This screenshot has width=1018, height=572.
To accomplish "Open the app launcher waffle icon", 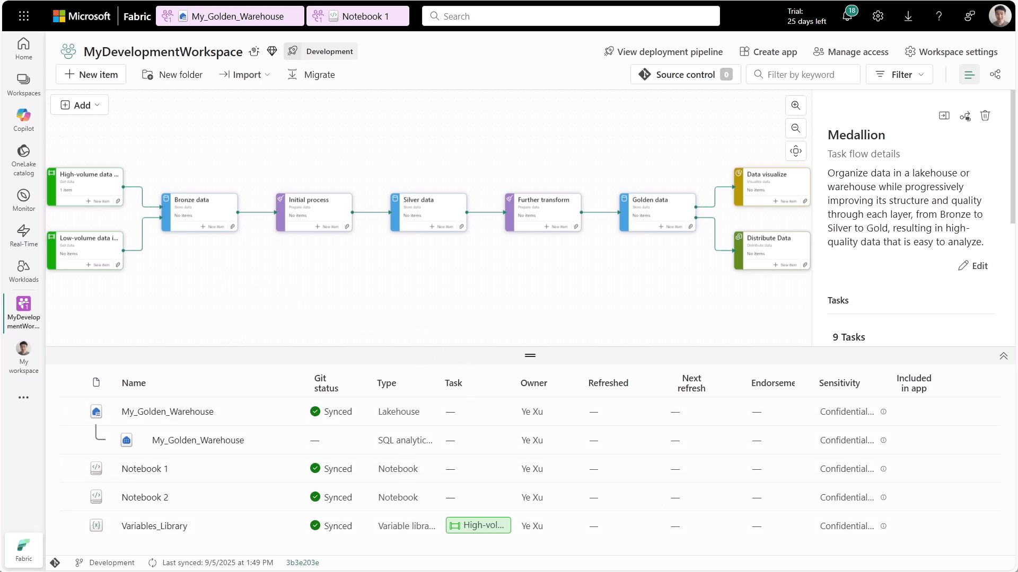I will (x=24, y=16).
